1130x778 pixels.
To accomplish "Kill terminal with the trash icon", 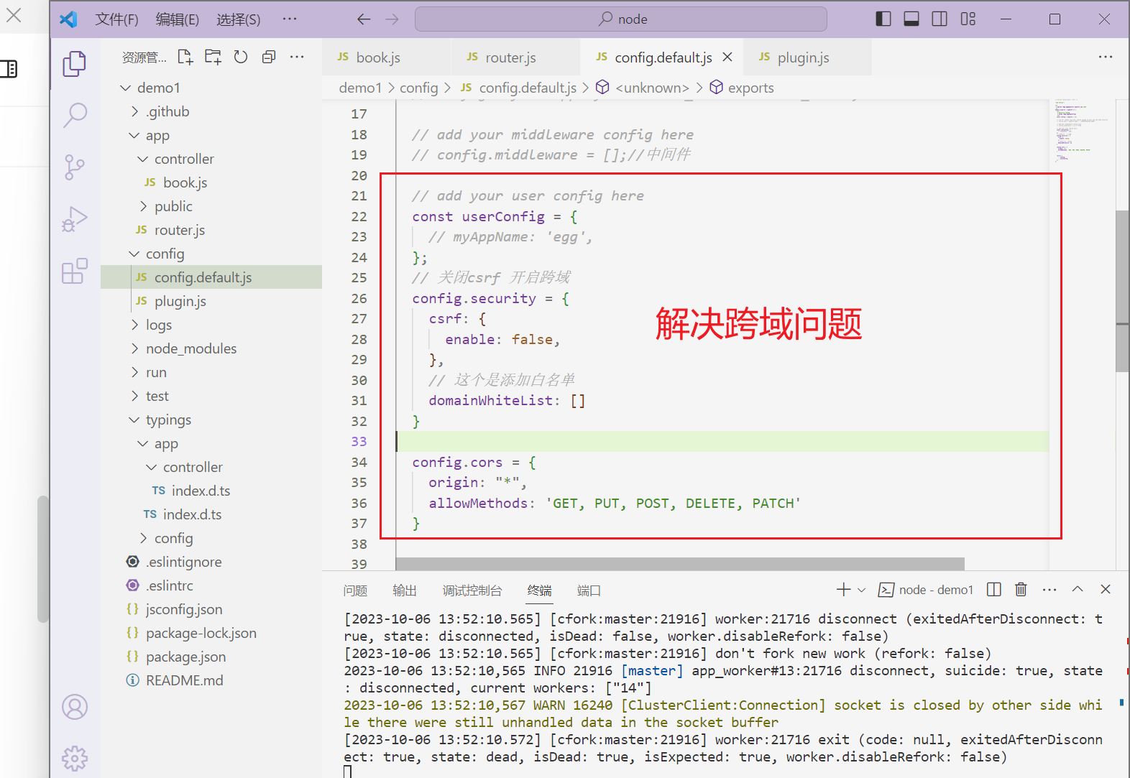I will 1021,590.
